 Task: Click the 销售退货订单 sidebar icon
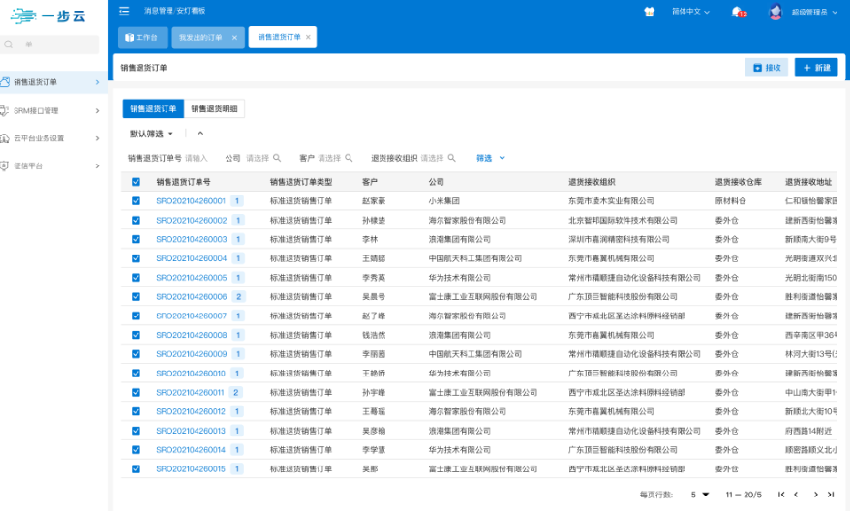tap(5, 82)
